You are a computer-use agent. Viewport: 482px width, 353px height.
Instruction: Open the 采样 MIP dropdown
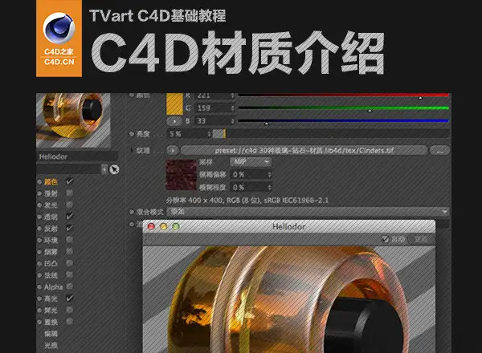click(251, 162)
